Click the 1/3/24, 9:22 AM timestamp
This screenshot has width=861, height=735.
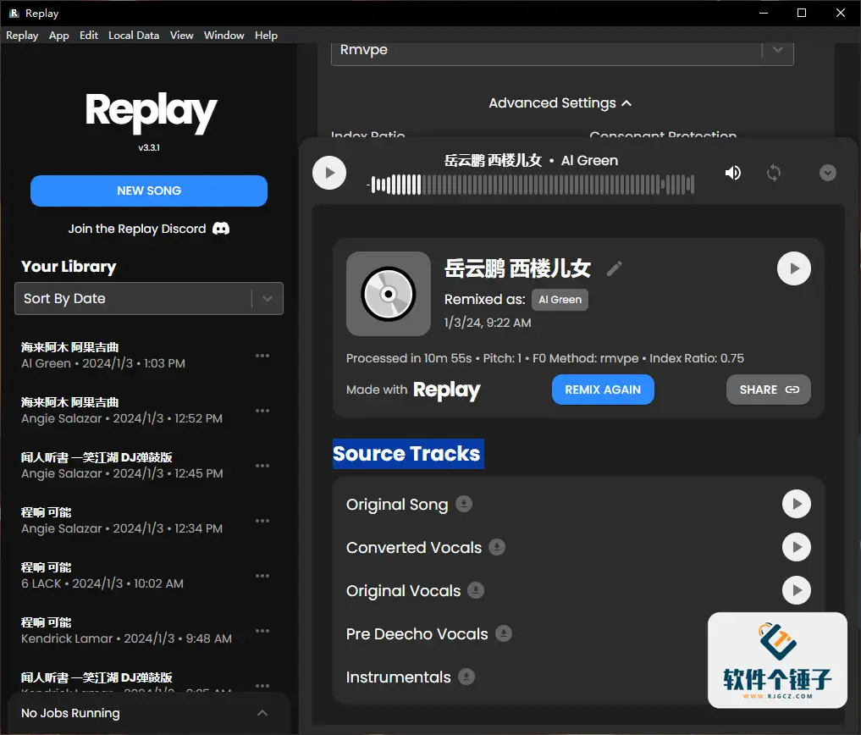[x=488, y=323]
